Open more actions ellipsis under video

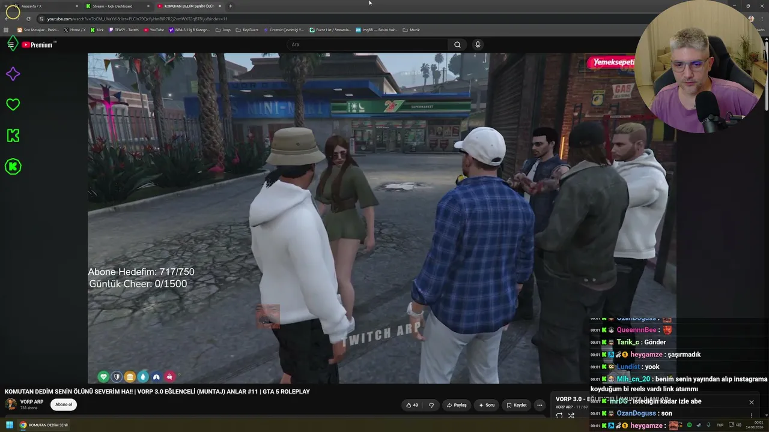pos(540,405)
